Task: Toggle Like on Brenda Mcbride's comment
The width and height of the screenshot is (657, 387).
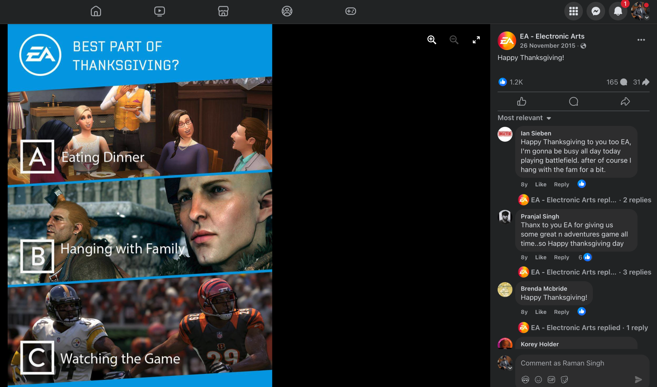Action: point(541,312)
